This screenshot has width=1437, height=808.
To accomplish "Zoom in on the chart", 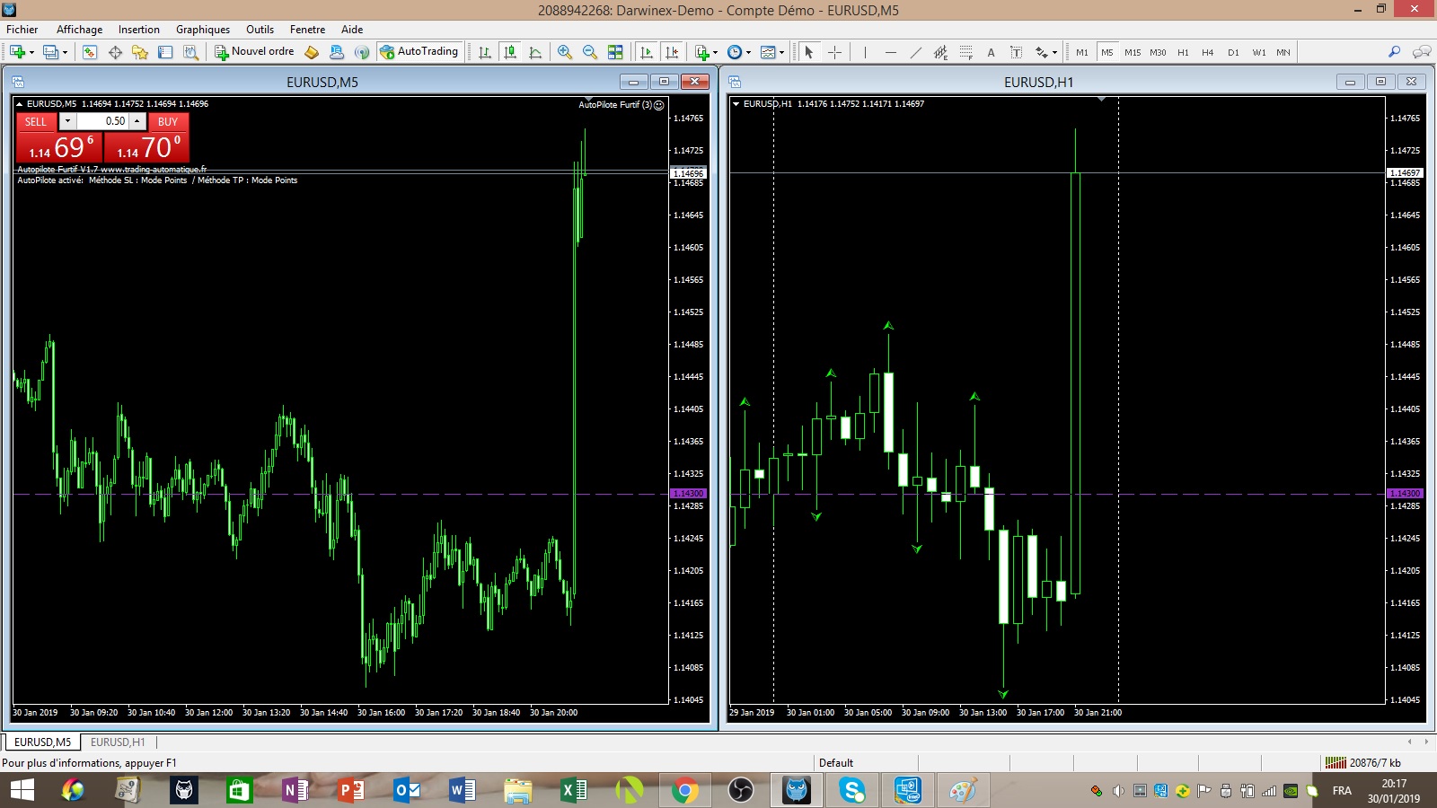I will (x=565, y=52).
